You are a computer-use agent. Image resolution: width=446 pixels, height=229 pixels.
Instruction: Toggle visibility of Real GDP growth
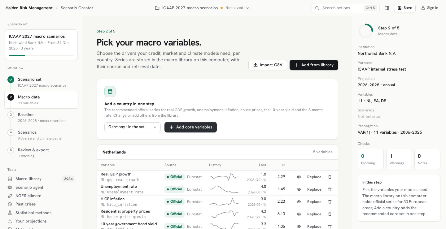pos(299,177)
